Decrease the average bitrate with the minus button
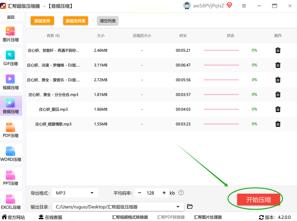Screen dimensions: 297x221 point(140,193)
